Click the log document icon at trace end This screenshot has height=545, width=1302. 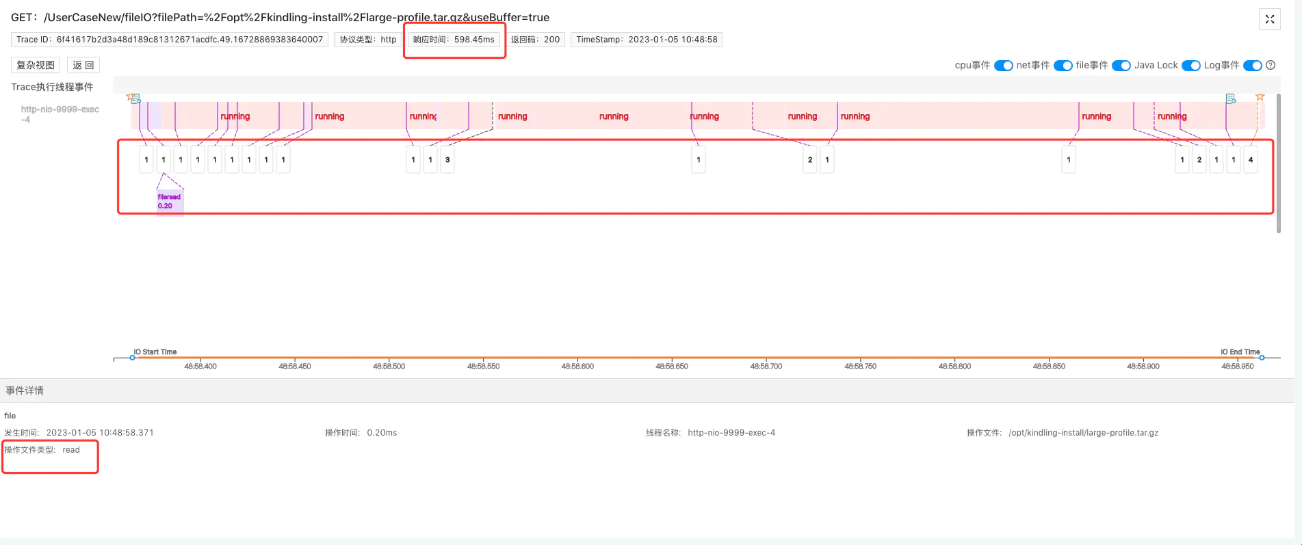(1231, 99)
